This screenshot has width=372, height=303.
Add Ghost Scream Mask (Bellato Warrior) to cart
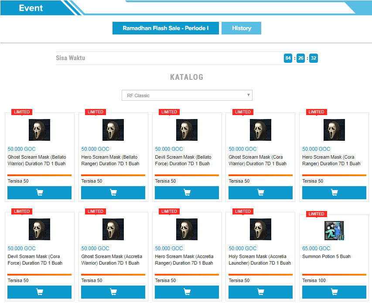tap(39, 193)
